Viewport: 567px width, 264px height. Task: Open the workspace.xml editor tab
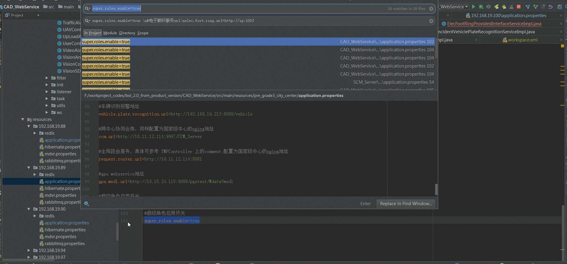pos(523,40)
